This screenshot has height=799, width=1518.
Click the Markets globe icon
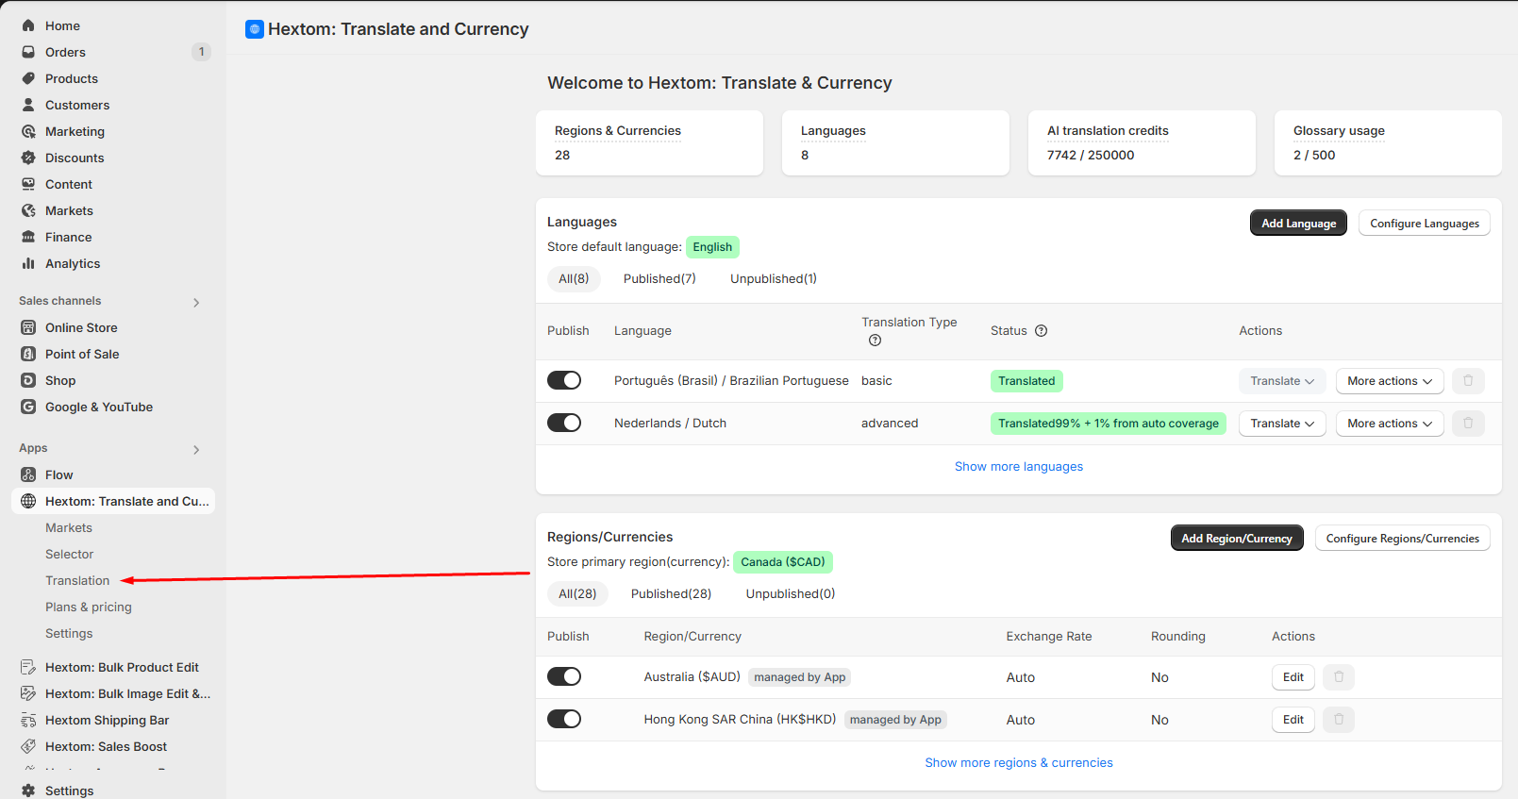click(28, 210)
